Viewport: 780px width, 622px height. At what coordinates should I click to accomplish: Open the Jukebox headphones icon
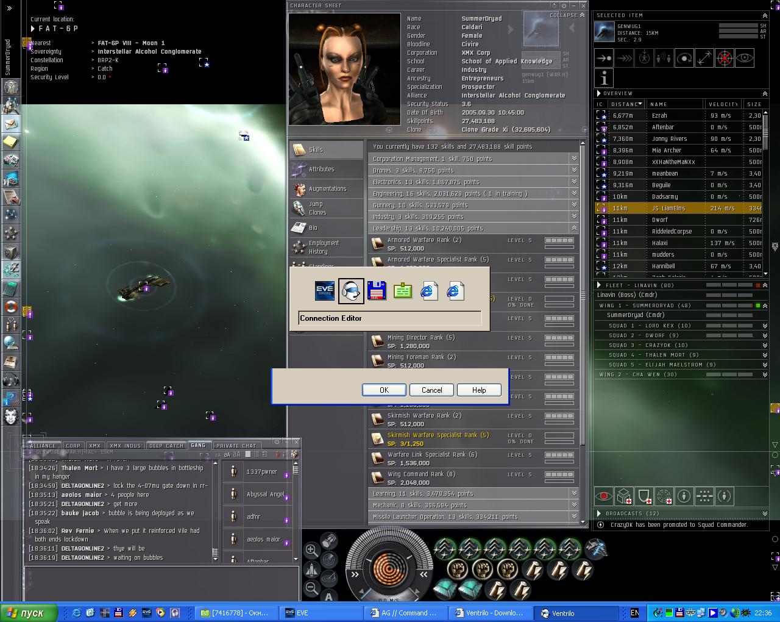11,381
